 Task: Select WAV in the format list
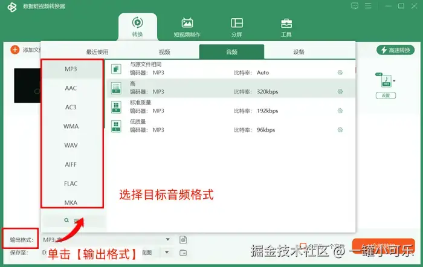click(x=71, y=146)
